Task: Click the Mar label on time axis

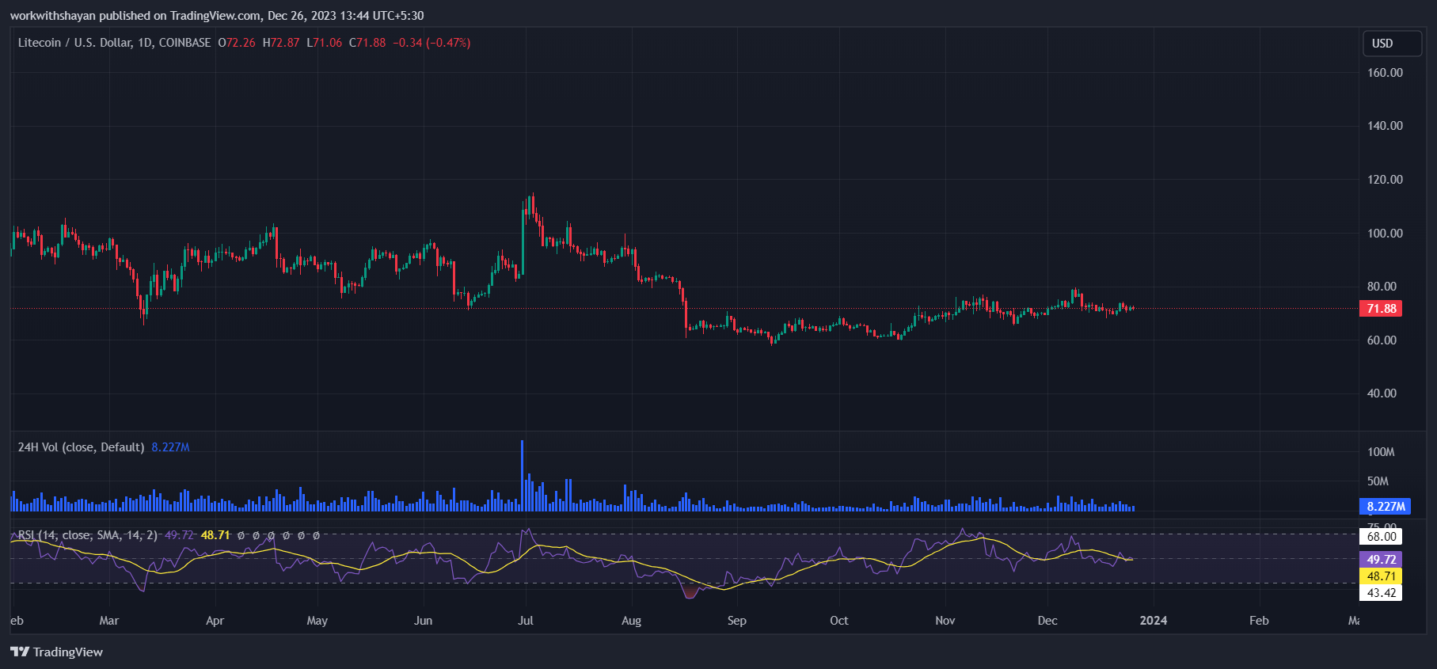Action: [x=109, y=621]
